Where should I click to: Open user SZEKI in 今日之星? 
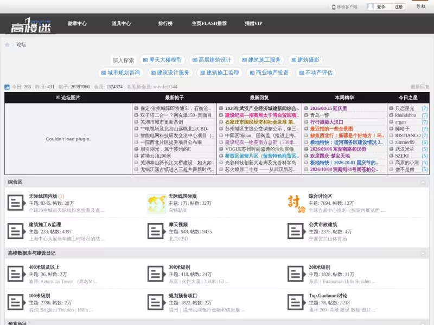[402, 156]
